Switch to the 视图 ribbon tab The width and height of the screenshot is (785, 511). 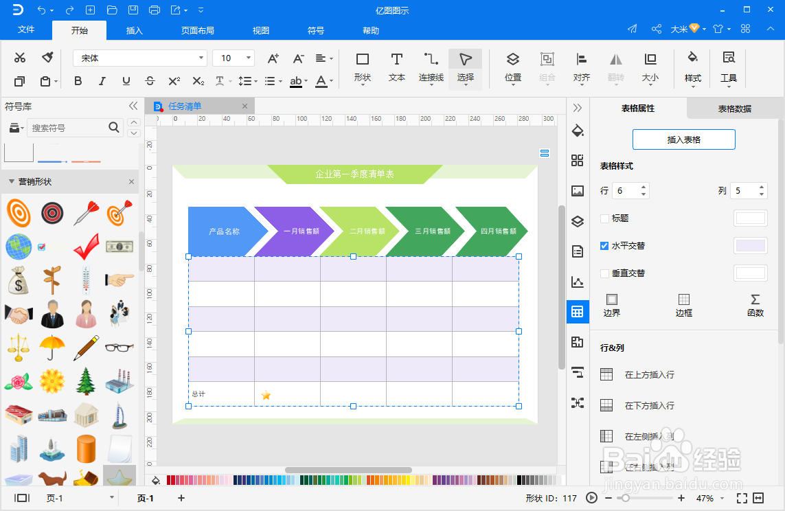point(260,30)
